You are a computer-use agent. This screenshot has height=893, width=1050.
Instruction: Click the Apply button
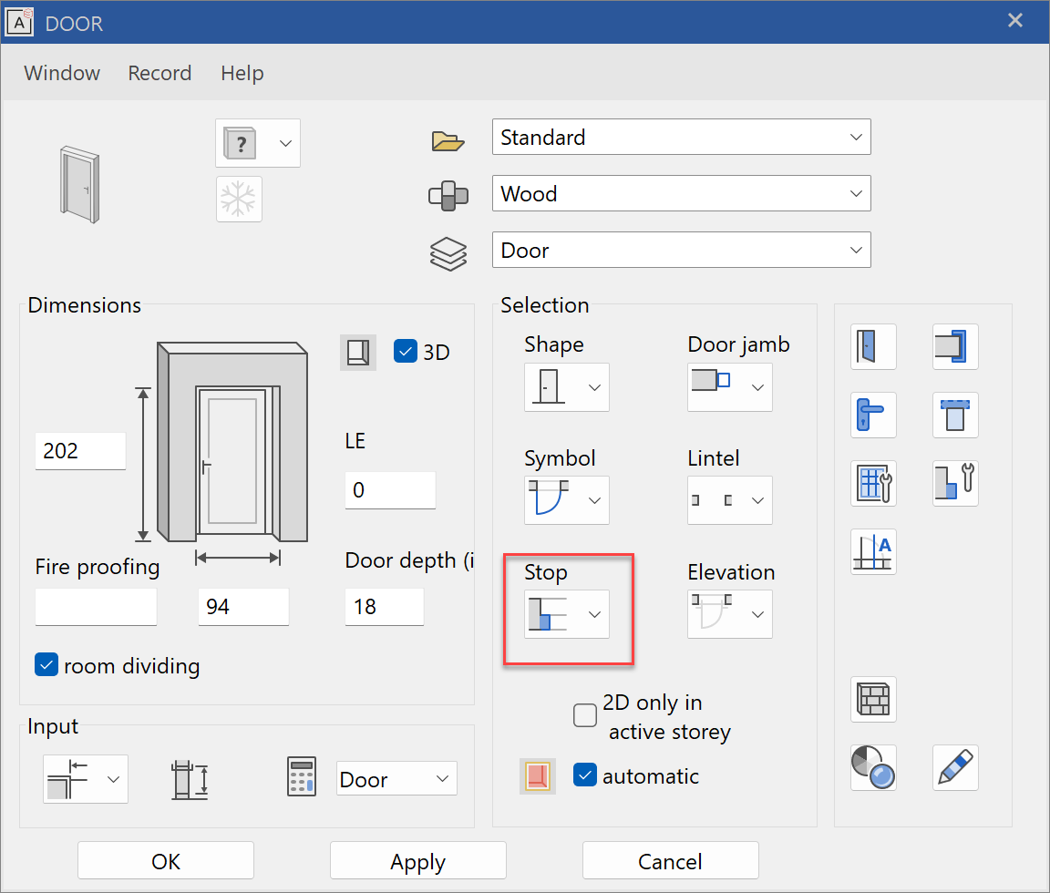[417, 860]
